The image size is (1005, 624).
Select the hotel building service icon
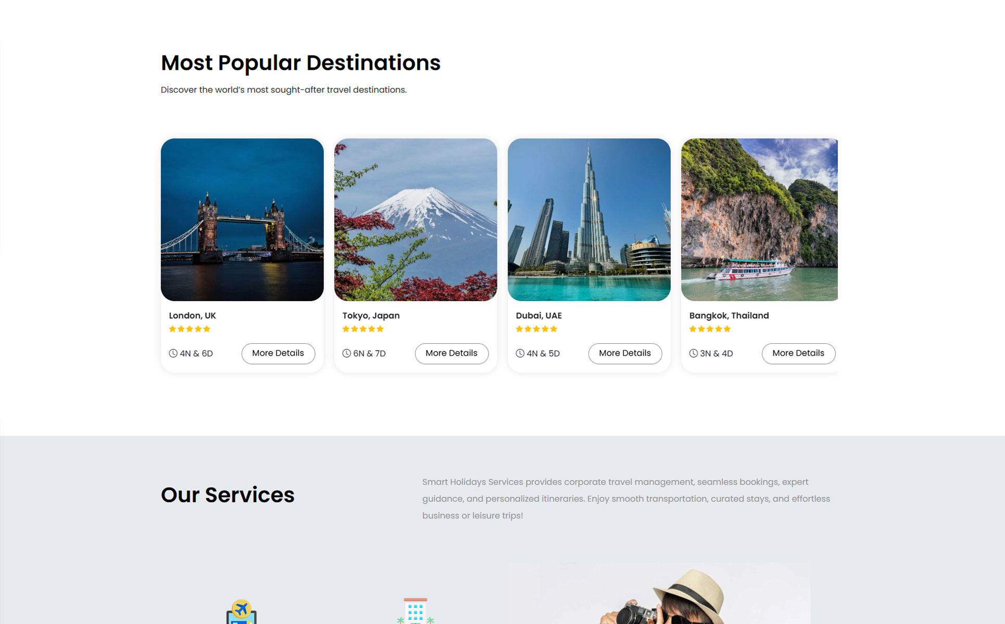click(x=415, y=611)
